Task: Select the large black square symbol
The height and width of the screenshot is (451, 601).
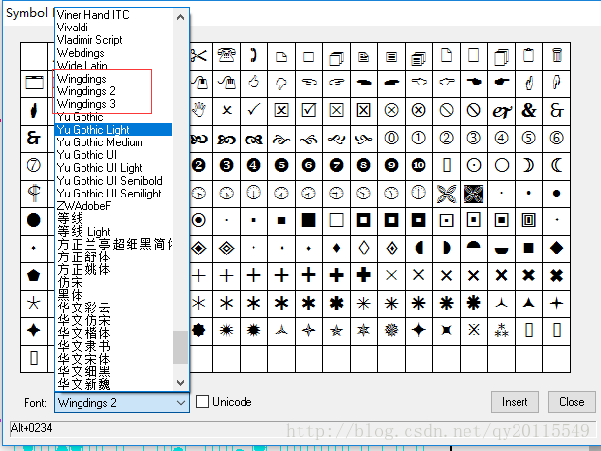Action: click(309, 220)
